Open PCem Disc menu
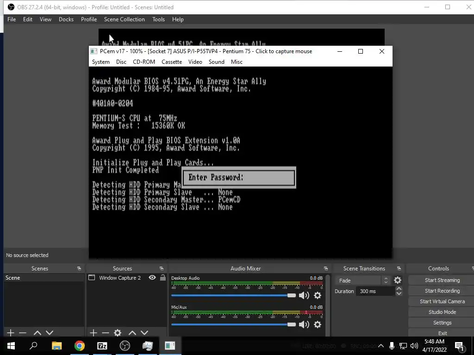This screenshot has width=474, height=355. click(121, 62)
